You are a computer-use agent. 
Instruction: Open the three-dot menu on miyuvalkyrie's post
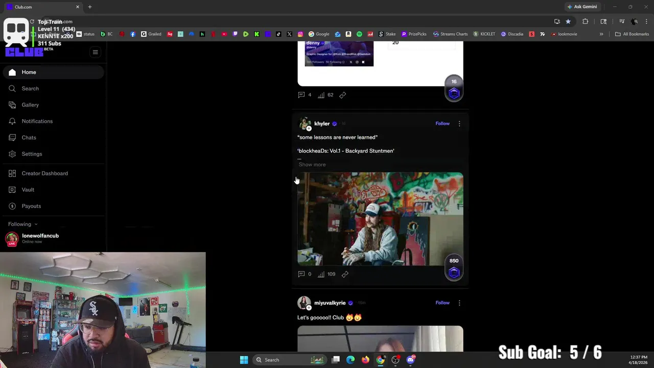[459, 303]
